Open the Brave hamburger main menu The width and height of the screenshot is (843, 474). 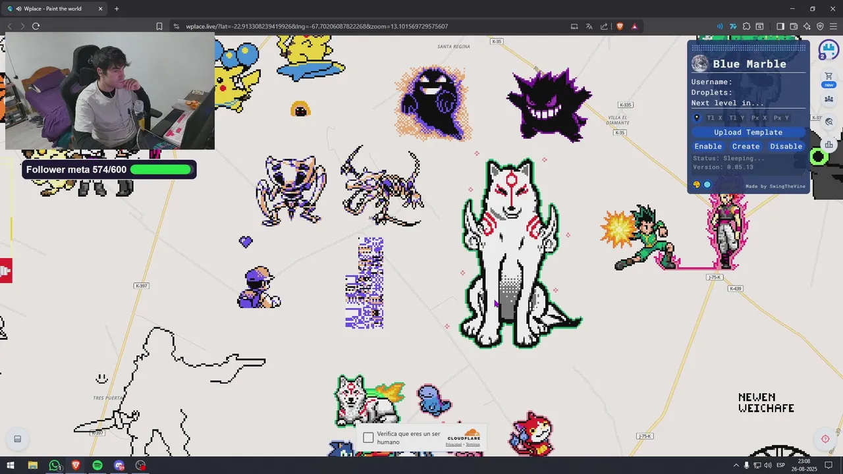833,26
